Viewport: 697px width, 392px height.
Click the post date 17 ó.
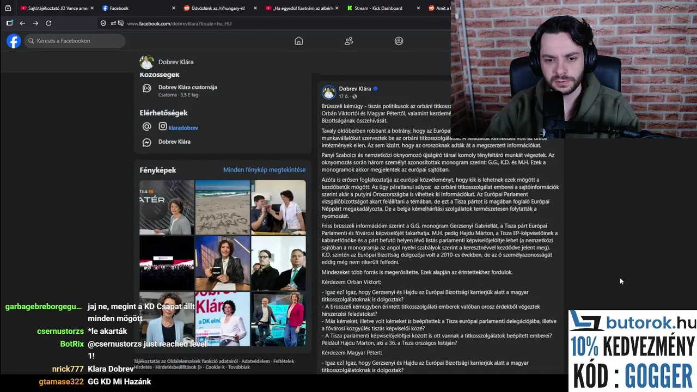point(344,96)
